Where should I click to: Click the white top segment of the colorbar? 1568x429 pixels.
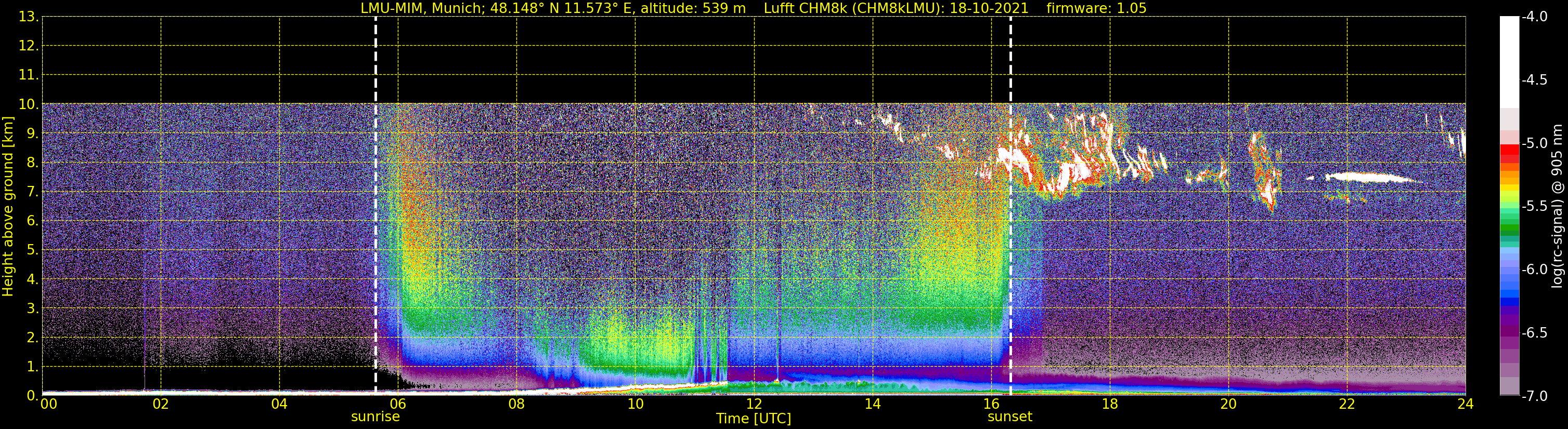coord(1510,63)
